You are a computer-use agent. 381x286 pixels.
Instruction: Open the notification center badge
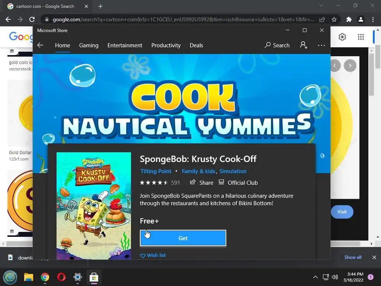pos(371,277)
